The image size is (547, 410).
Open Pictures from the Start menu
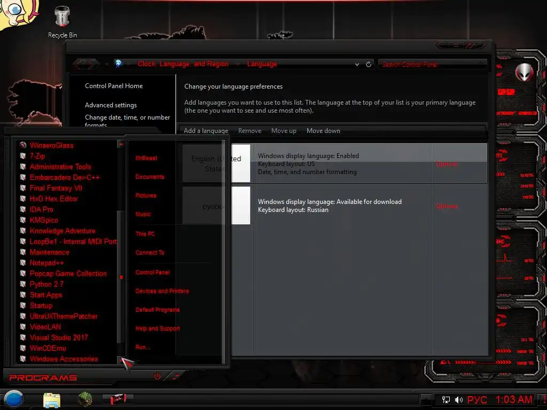point(146,195)
